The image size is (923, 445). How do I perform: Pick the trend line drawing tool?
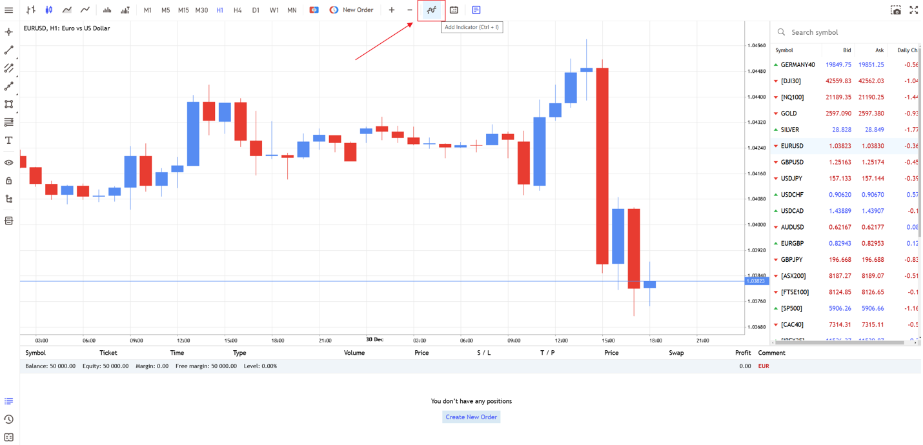click(x=9, y=50)
